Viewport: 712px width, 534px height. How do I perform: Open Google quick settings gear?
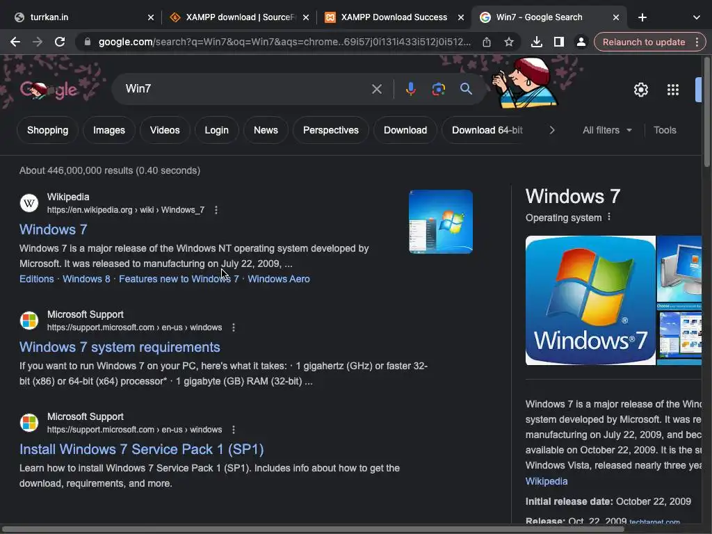click(640, 90)
